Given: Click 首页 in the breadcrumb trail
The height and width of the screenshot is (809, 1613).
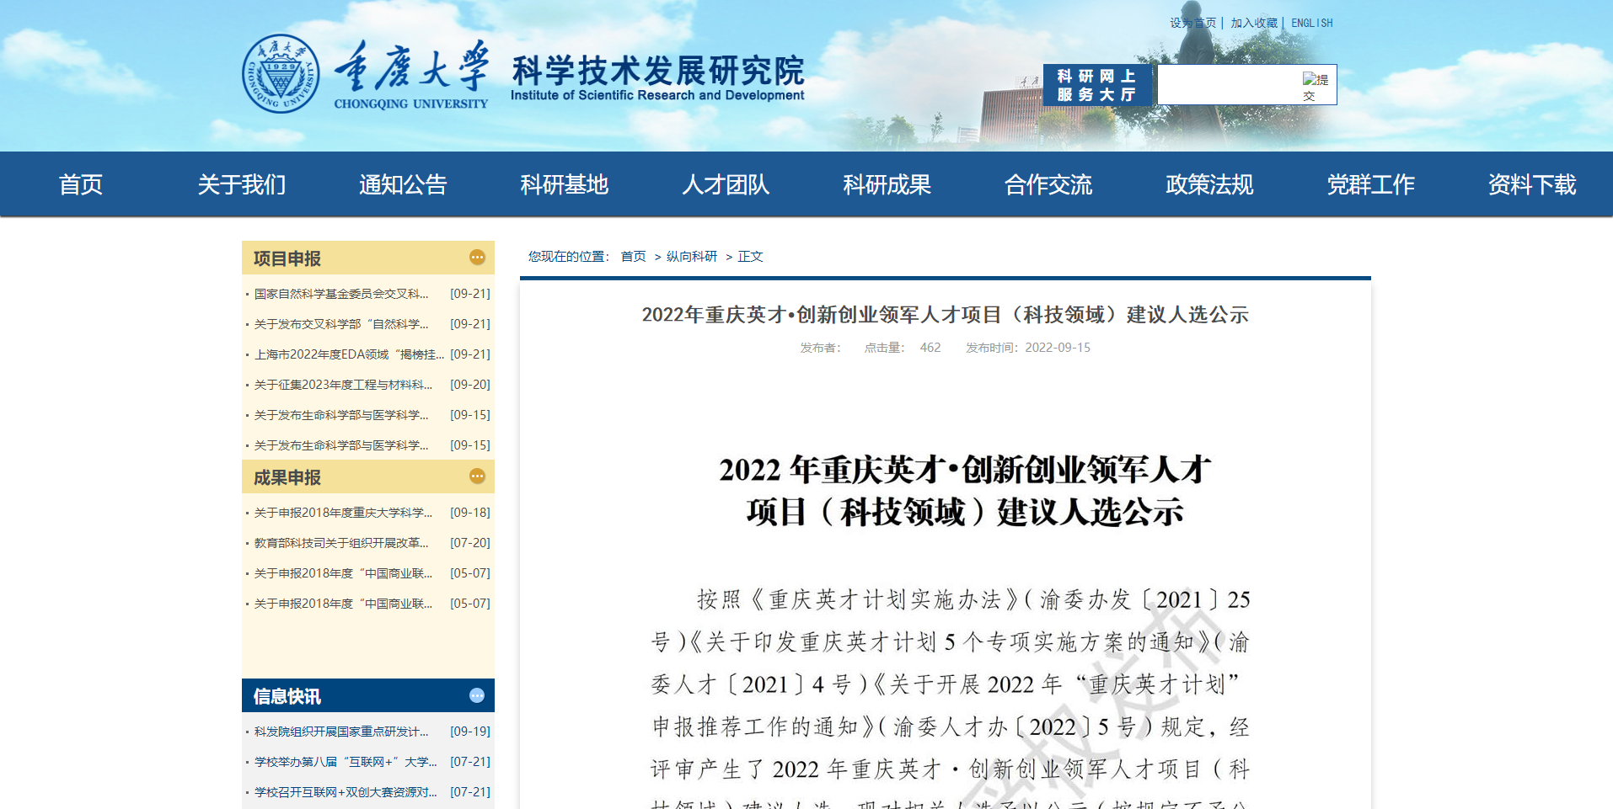Looking at the screenshot, I should 633,257.
